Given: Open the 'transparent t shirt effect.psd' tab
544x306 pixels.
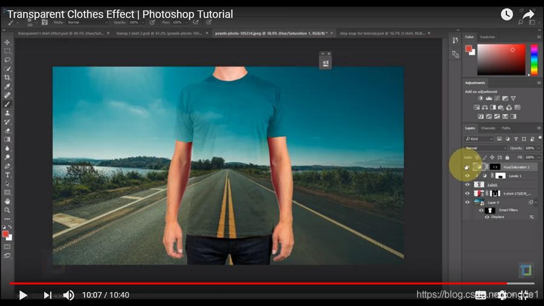Looking at the screenshot, I should point(60,33).
